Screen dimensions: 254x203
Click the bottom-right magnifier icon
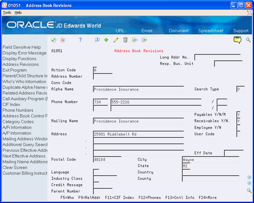(249, 191)
